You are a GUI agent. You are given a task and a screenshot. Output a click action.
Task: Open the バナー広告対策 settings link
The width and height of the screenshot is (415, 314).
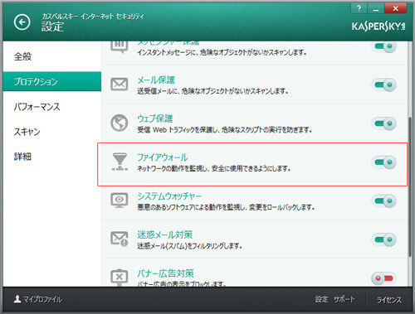point(166,273)
